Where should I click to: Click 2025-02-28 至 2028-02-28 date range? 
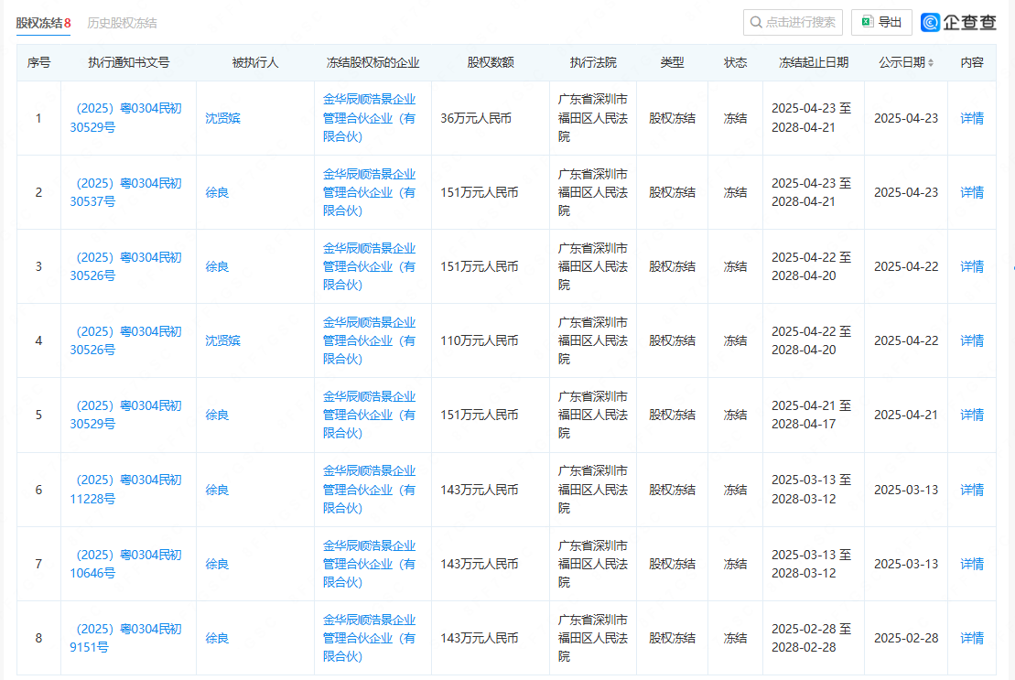pos(811,638)
